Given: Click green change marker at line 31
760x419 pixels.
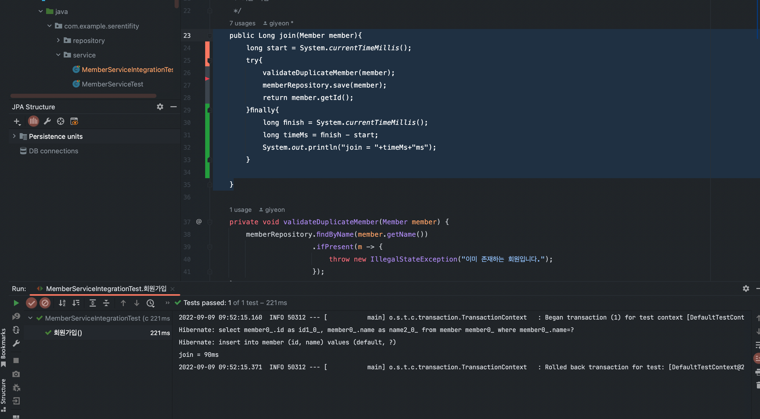Looking at the screenshot, I should click(x=207, y=135).
